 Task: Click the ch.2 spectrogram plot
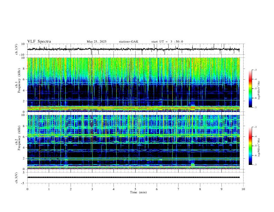[x=133, y=142]
